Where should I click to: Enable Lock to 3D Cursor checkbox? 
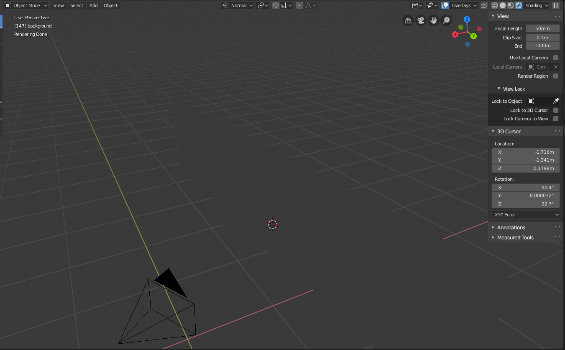pos(556,110)
